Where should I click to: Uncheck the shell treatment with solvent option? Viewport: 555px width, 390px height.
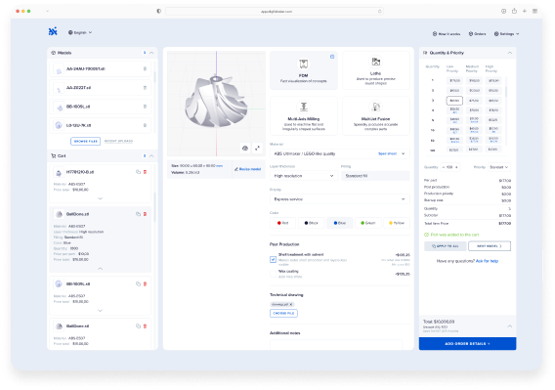[273, 259]
